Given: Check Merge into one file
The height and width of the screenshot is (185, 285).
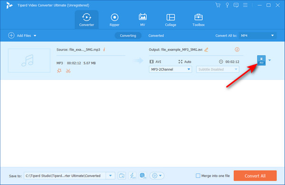Looking at the screenshot, I should pos(198,175).
